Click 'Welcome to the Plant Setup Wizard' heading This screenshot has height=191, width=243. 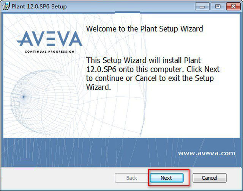tap(144, 29)
